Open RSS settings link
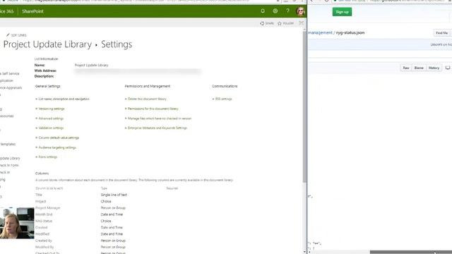This screenshot has width=452, height=254. click(x=223, y=99)
